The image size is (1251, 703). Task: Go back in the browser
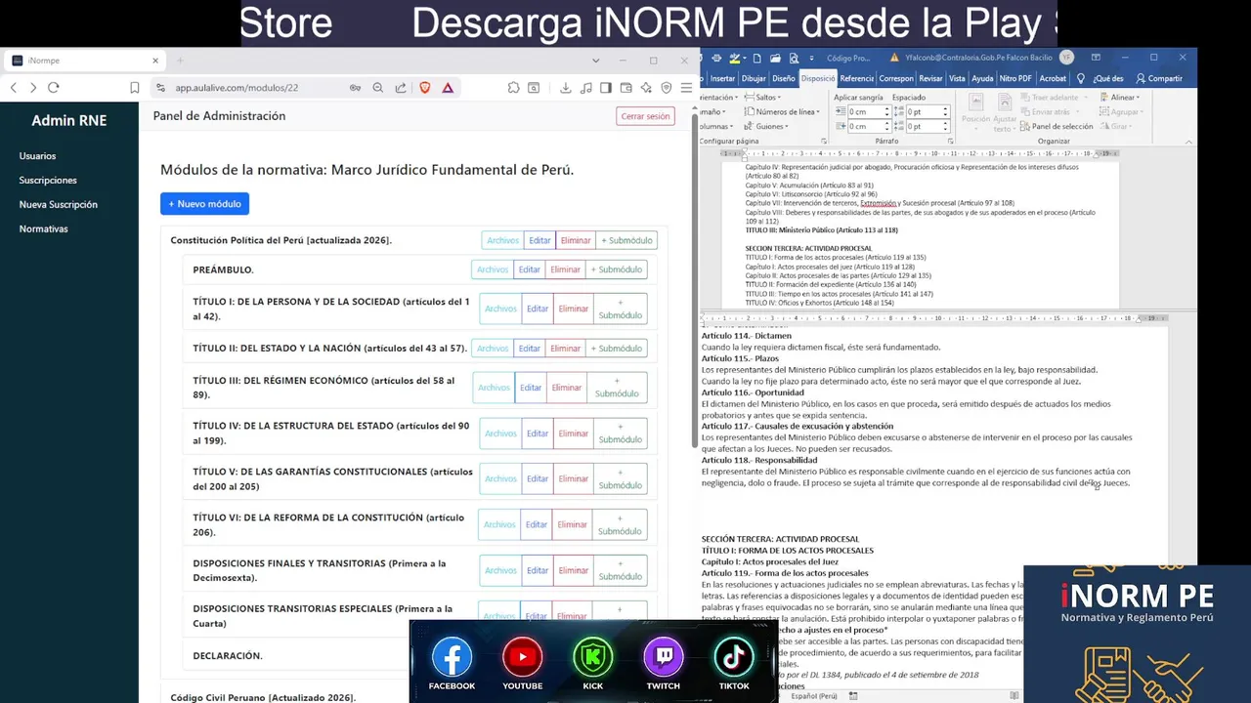pyautogui.click(x=14, y=88)
